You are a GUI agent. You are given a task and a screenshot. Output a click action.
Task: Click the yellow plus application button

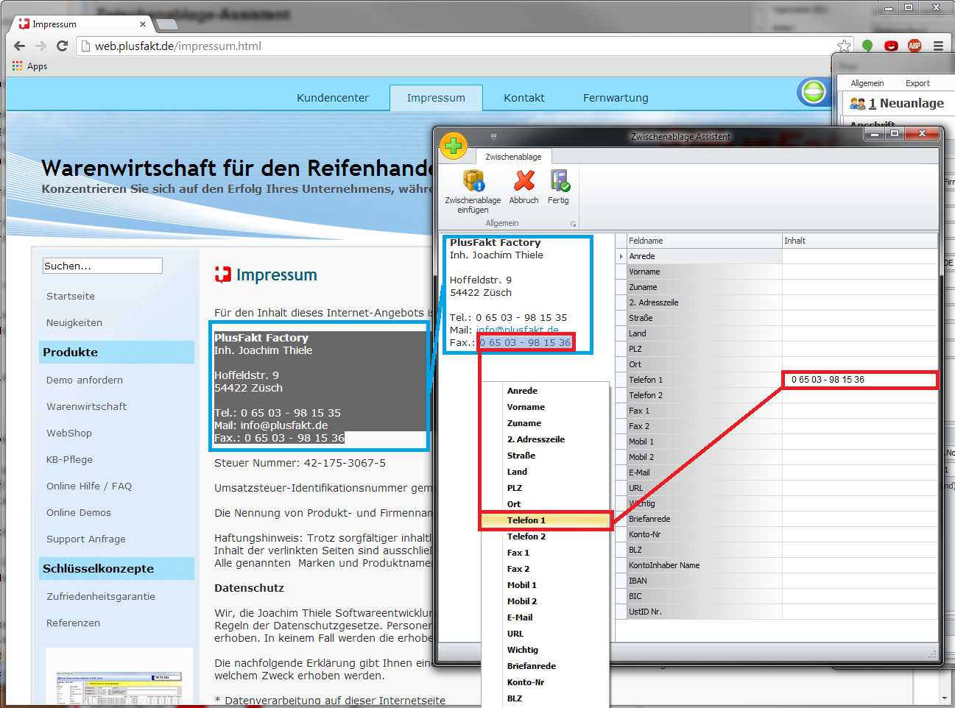(454, 146)
